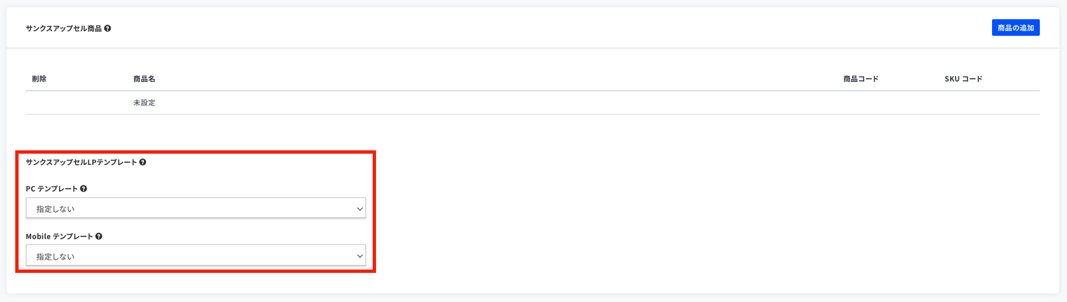Show help tooltip for Mobile テンプレート
Screen dimensions: 1067x302
click(x=99, y=236)
